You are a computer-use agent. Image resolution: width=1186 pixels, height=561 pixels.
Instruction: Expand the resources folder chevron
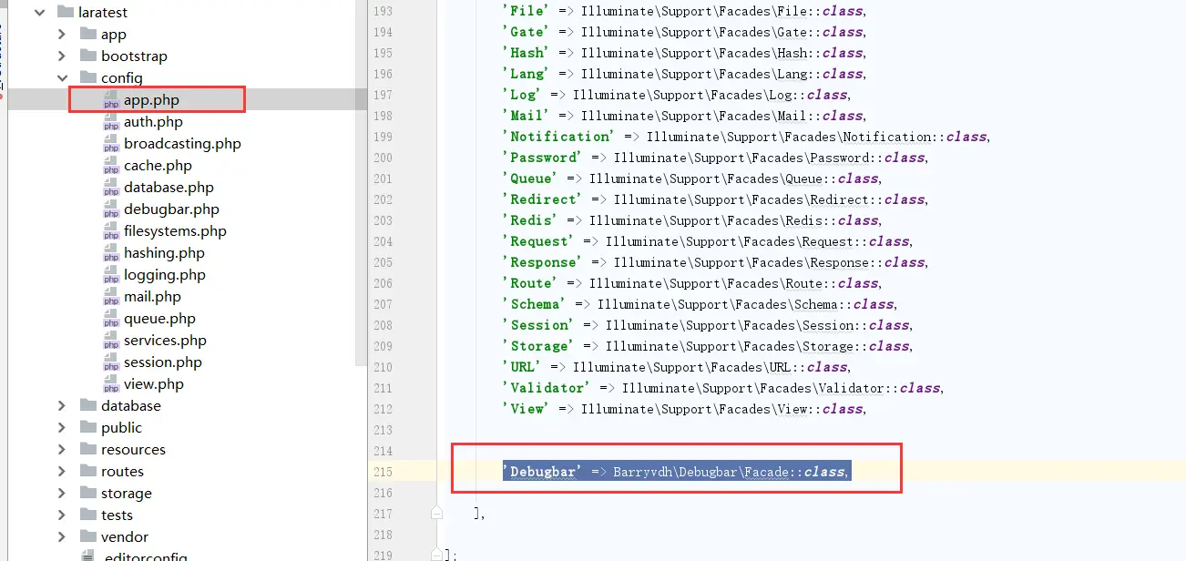point(61,449)
